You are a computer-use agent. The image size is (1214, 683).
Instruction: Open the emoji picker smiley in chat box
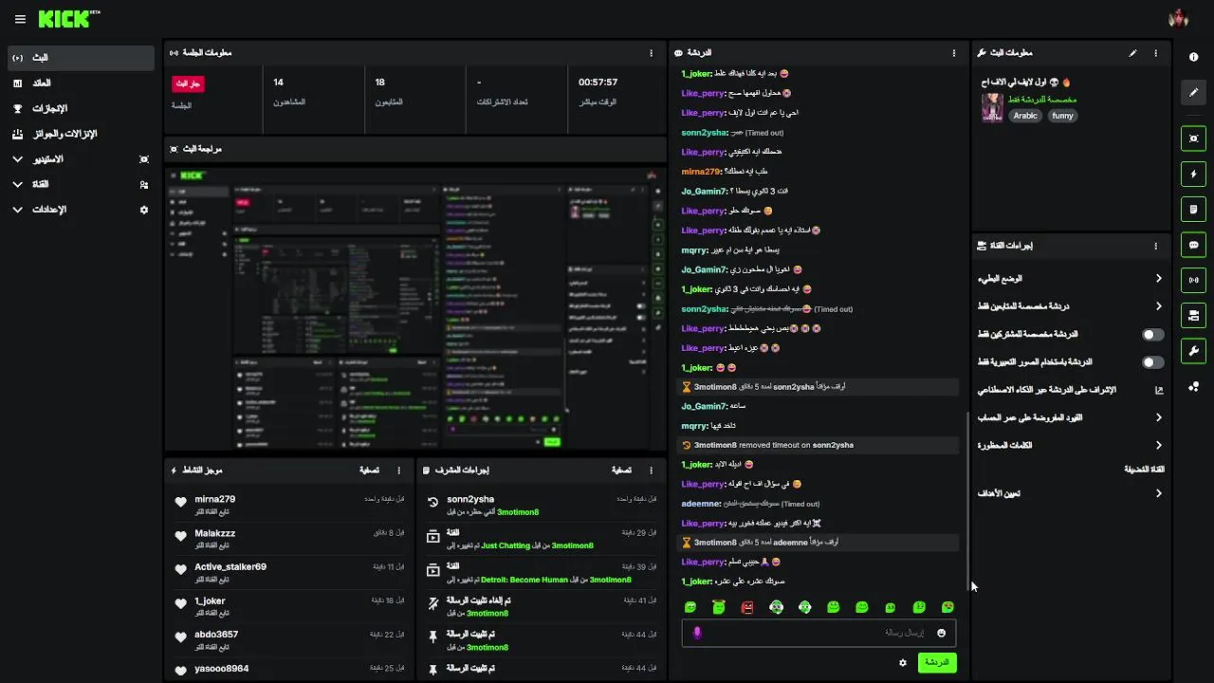tap(941, 633)
